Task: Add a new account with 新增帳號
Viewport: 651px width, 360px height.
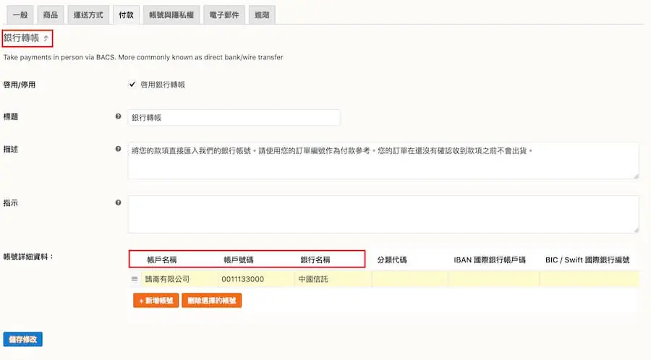Action: (x=156, y=301)
